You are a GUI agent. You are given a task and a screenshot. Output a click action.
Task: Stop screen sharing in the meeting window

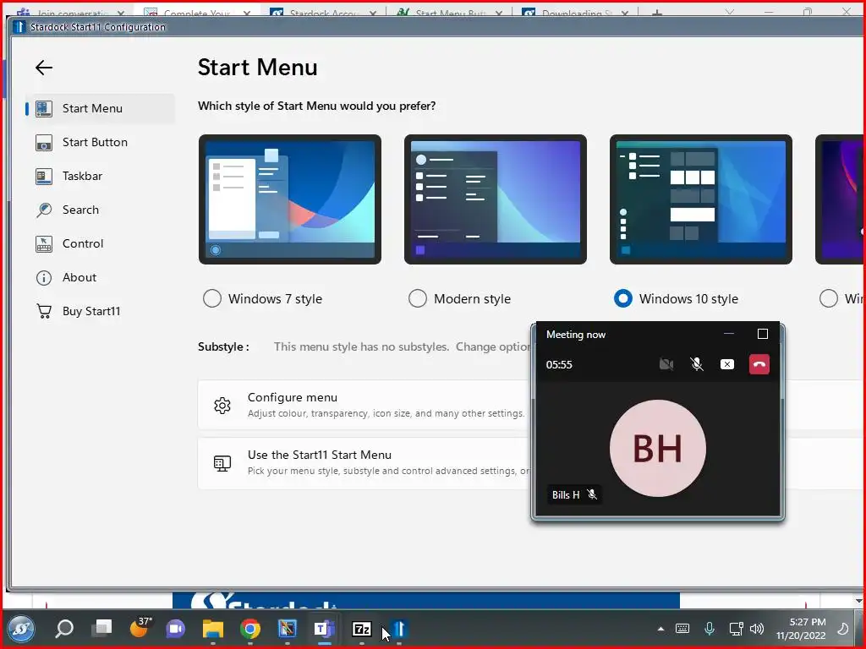727,364
